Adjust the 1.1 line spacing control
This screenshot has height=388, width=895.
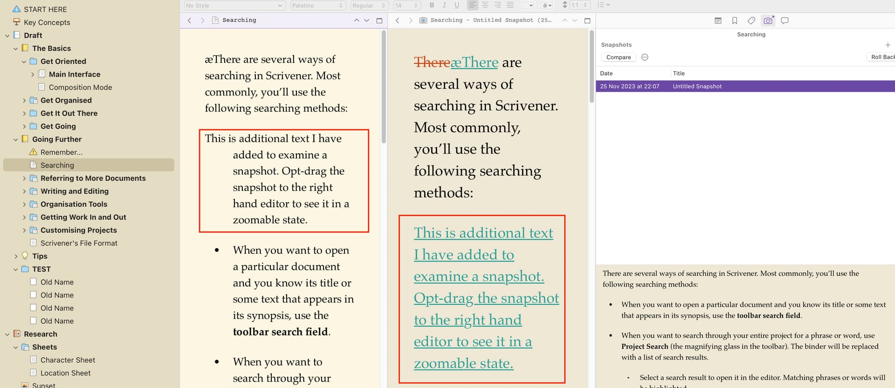tap(580, 5)
